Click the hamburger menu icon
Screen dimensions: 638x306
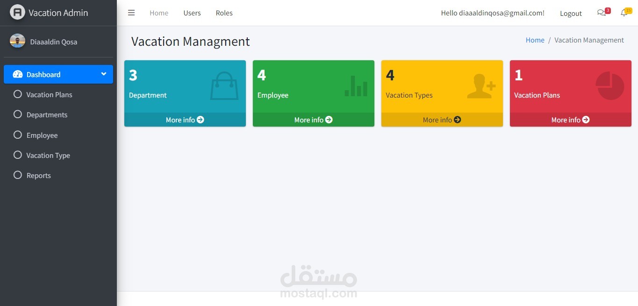(x=131, y=13)
